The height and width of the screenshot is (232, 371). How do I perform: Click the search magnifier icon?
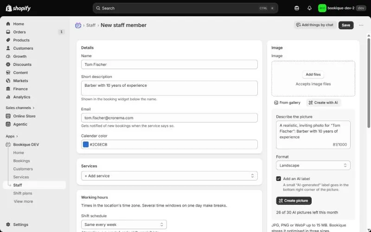(x=98, y=8)
